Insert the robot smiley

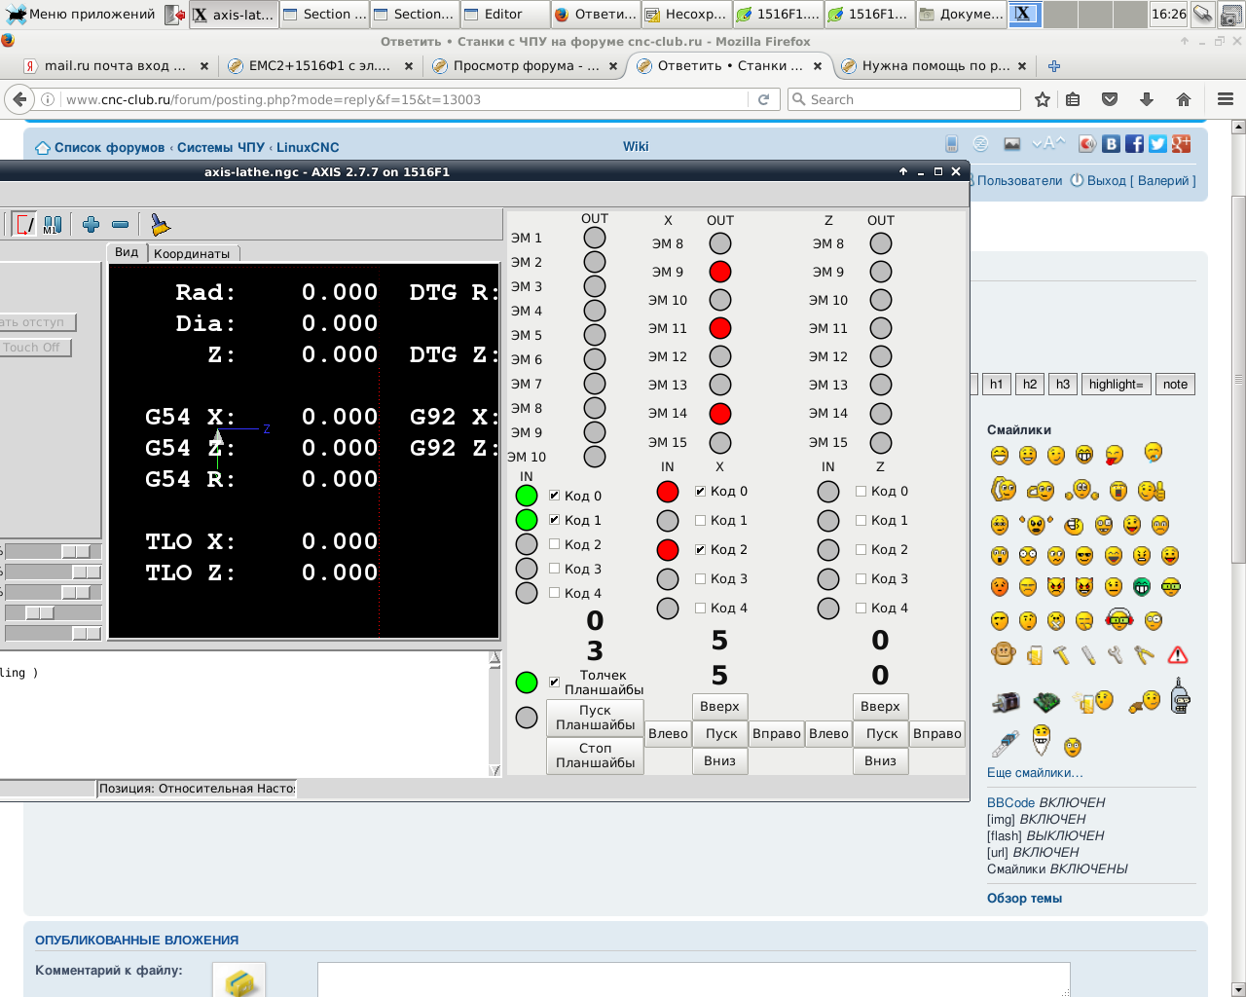tap(1180, 696)
